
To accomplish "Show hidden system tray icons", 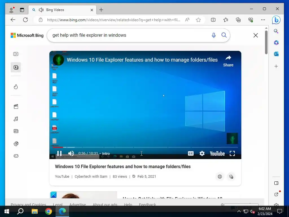I will (x=239, y=211).
